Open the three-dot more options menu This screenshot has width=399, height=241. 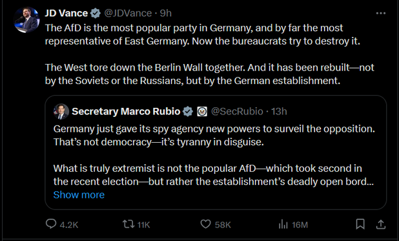[381, 14]
